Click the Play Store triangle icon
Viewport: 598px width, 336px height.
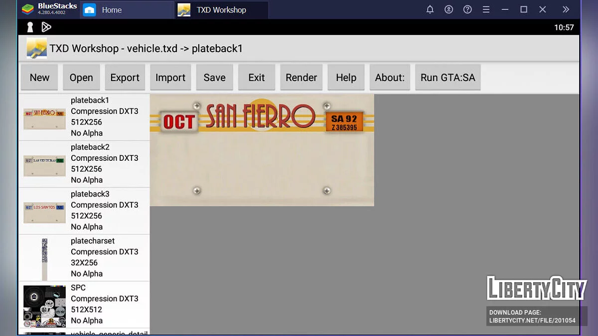pos(46,27)
